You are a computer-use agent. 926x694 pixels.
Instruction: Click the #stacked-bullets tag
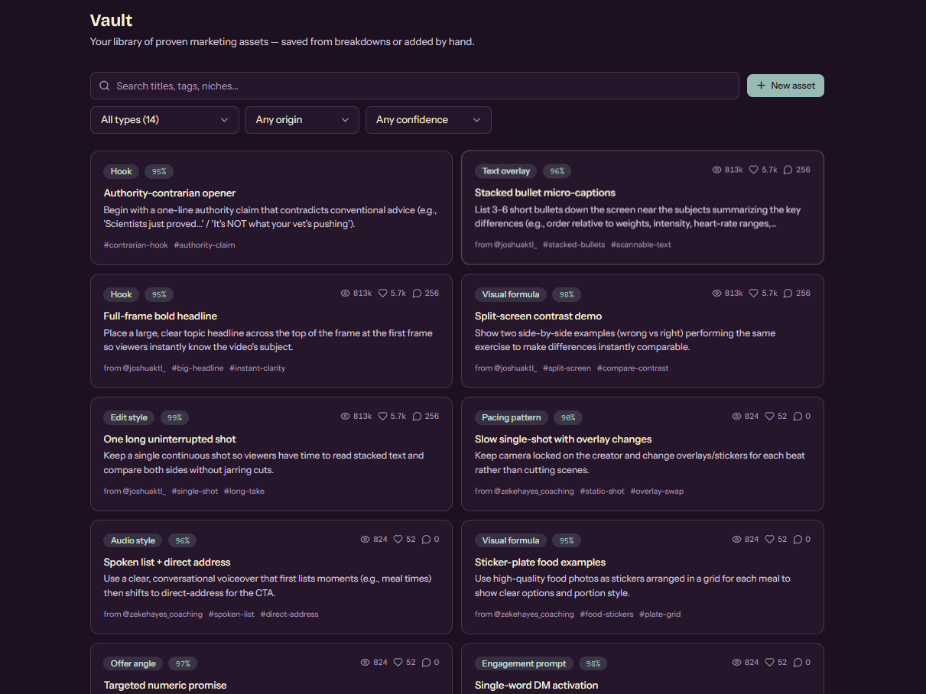coord(574,245)
